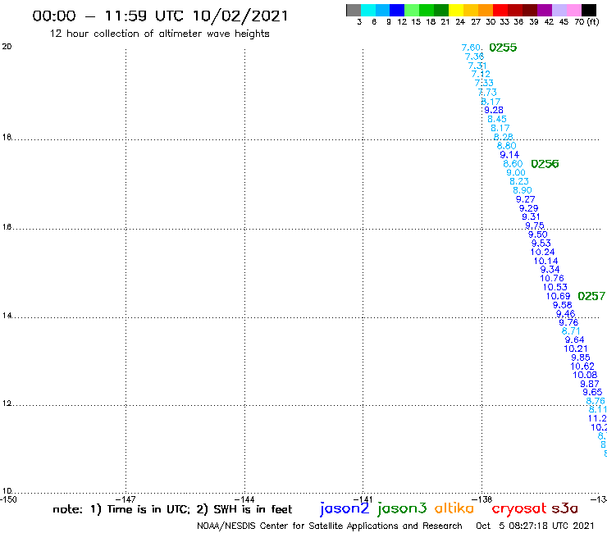The width and height of the screenshot is (607, 533).
Task: Click the orange legend swatch
Action: pyautogui.click(x=486, y=10)
